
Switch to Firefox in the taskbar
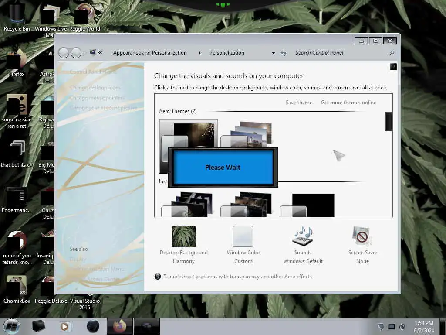120,326
